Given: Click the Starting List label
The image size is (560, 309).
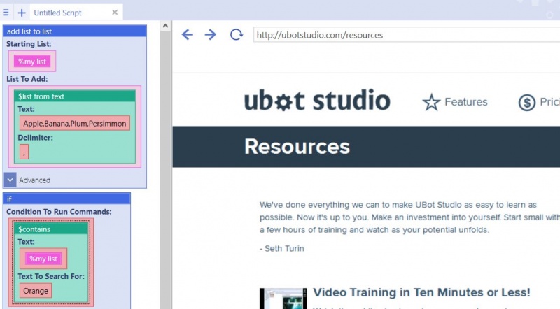Looking at the screenshot, I should (x=29, y=44).
